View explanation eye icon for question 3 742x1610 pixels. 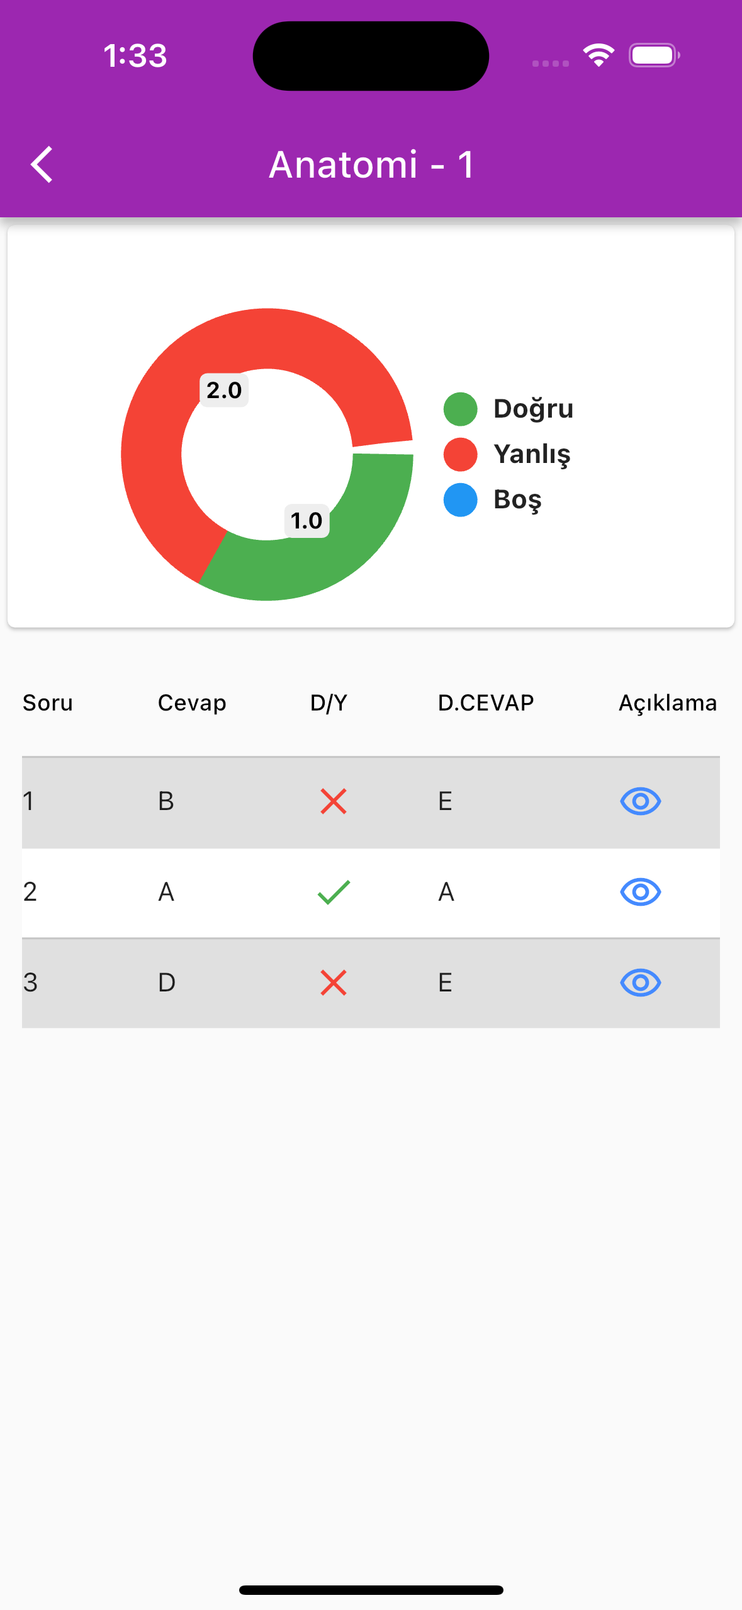[x=640, y=983]
